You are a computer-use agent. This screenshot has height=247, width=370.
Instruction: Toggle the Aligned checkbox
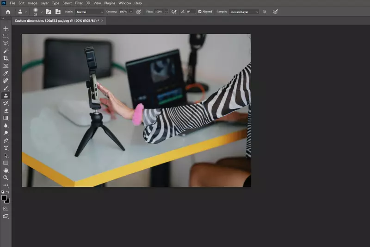click(200, 12)
